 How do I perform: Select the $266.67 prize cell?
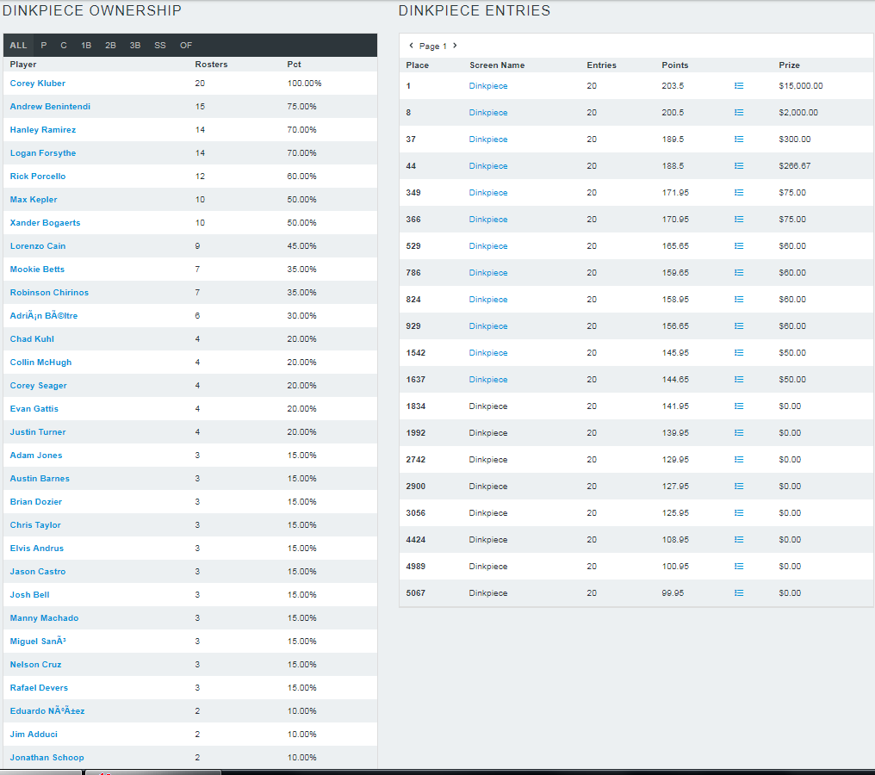(x=795, y=165)
